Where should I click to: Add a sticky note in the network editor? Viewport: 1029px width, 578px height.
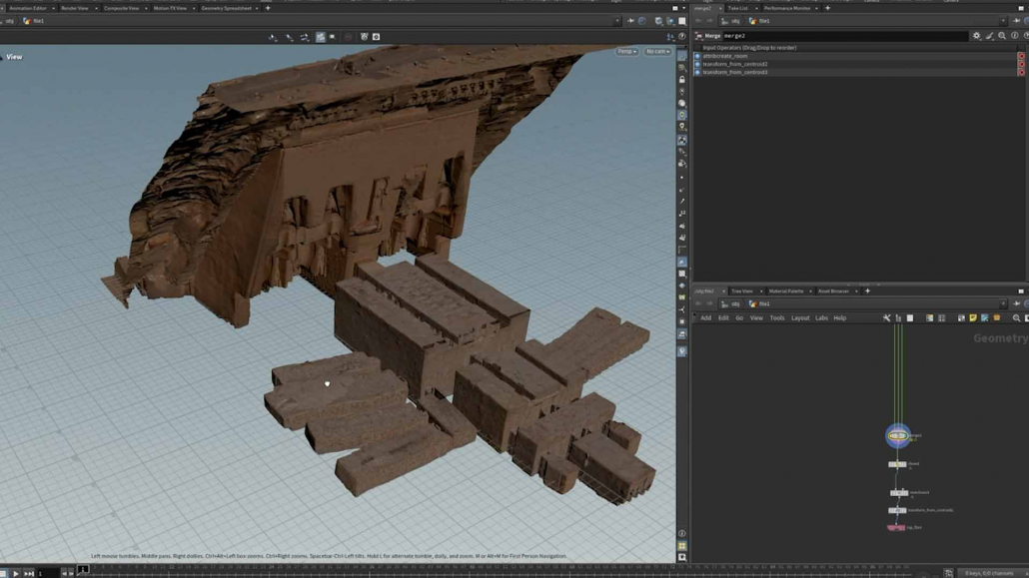973,318
